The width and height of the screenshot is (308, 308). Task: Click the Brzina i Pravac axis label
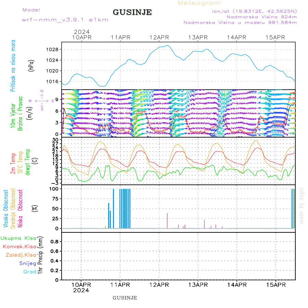click(x=20, y=114)
